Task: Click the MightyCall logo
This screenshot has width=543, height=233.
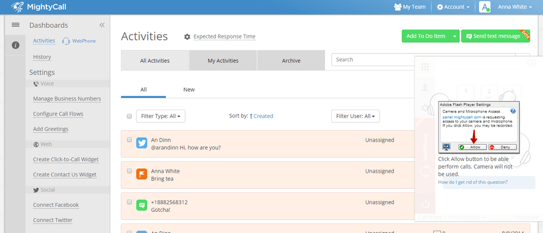Action: pos(39,7)
